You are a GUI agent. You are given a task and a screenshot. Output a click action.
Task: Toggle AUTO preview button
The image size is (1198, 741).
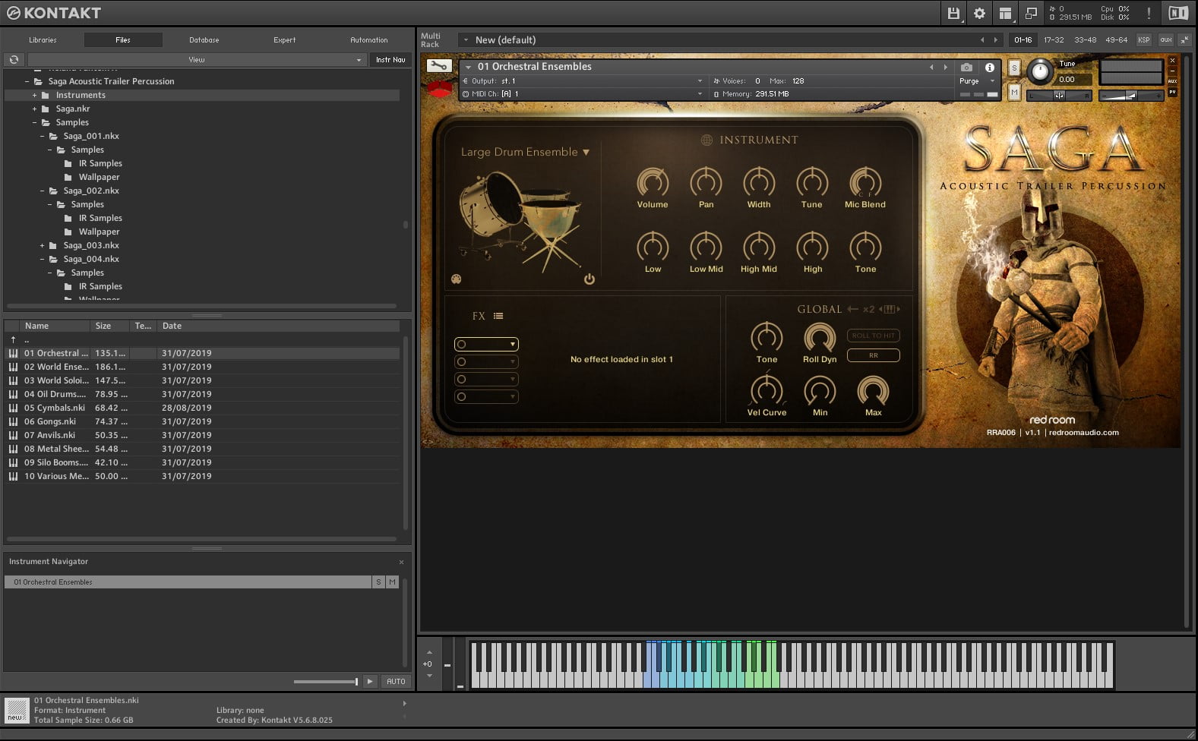tap(396, 681)
